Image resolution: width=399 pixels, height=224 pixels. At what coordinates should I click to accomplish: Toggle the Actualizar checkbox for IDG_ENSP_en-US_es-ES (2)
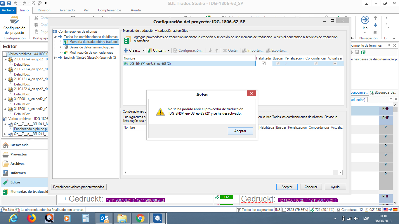click(x=335, y=64)
